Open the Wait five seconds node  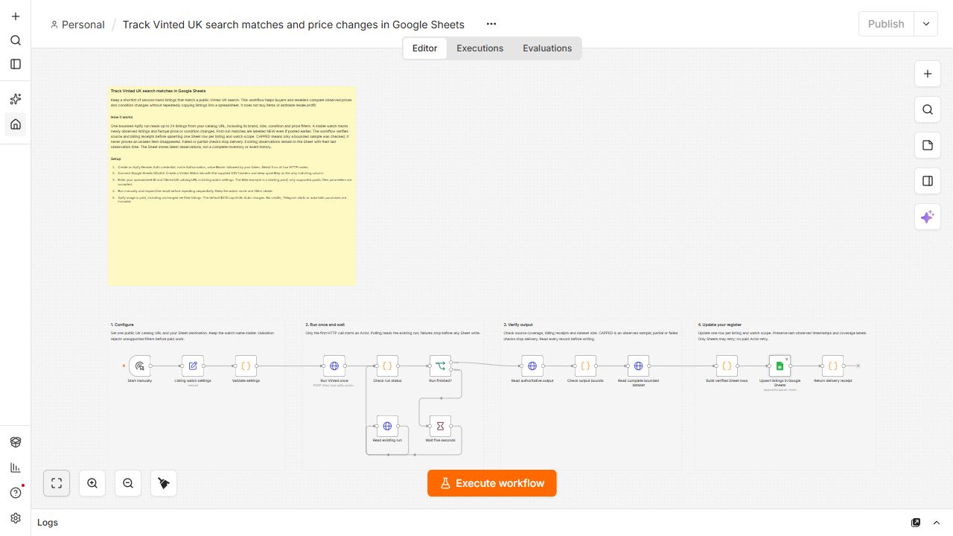(440, 426)
